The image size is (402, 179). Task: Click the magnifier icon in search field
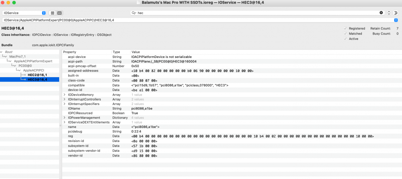[x=133, y=13]
